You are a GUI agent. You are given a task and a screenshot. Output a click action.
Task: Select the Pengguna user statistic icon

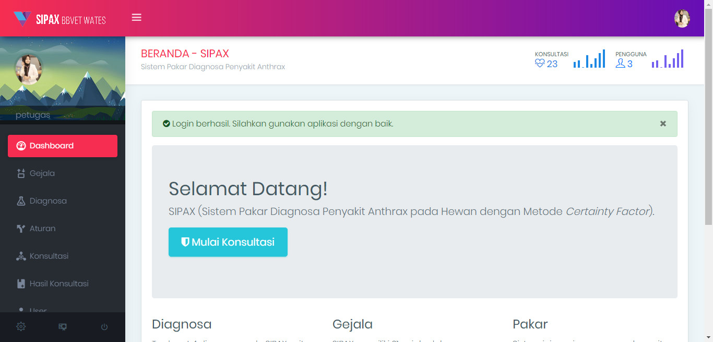(621, 64)
